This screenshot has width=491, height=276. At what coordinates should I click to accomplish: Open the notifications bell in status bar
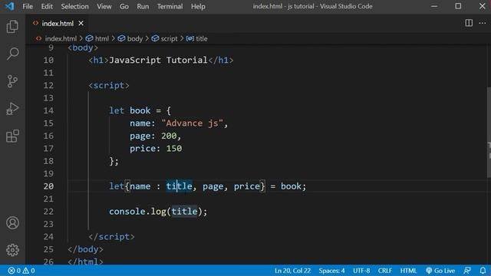point(483,271)
